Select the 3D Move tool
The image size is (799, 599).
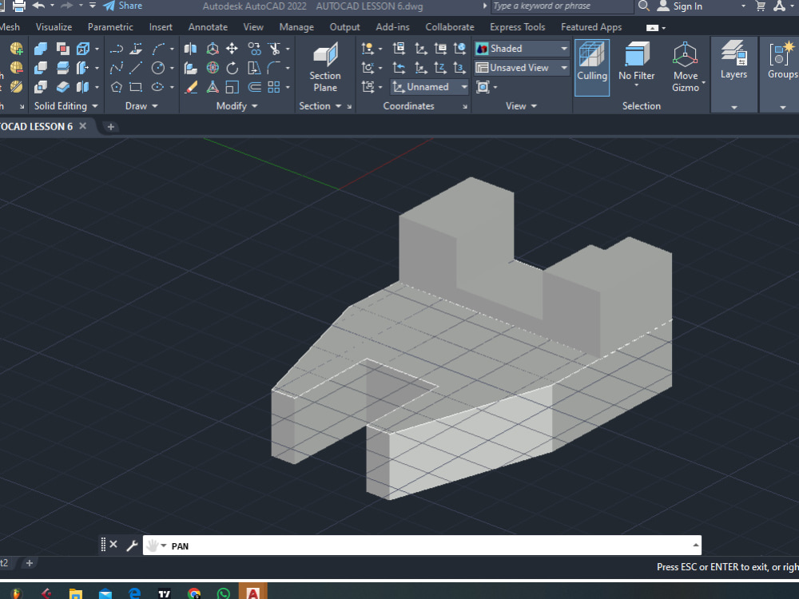213,49
